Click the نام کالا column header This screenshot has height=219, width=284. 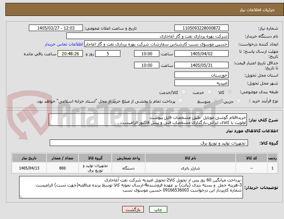(190, 158)
